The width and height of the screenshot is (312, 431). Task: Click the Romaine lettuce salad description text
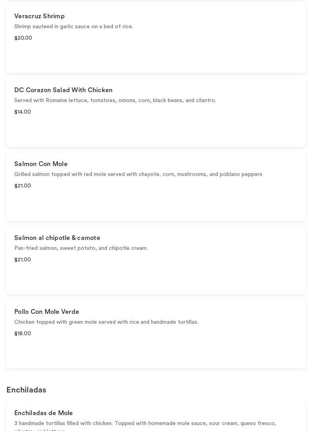115,101
